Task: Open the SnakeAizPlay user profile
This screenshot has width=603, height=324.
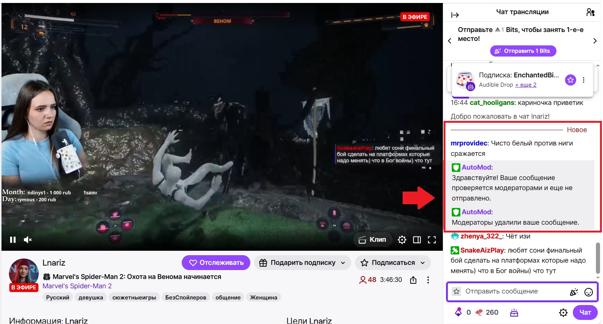Action: click(x=482, y=250)
